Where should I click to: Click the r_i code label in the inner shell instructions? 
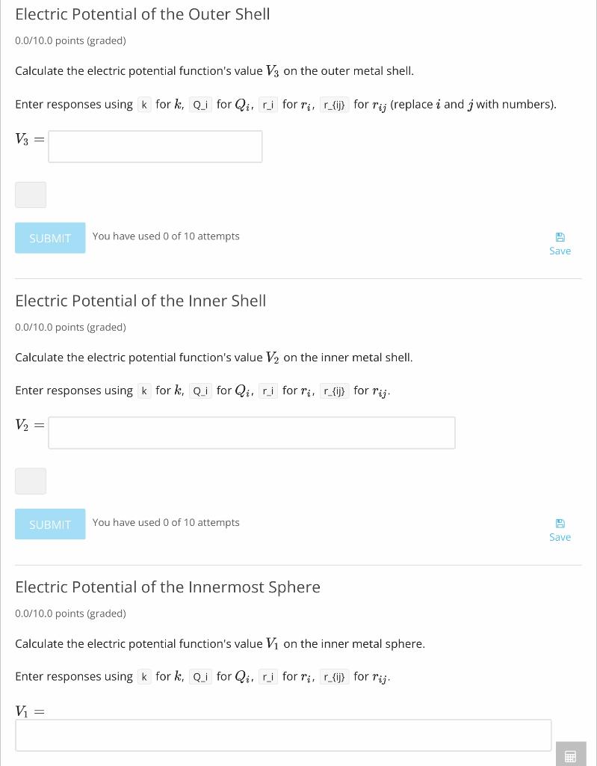pyautogui.click(x=267, y=390)
